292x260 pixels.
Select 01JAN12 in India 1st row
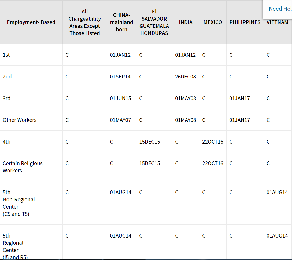(186, 55)
